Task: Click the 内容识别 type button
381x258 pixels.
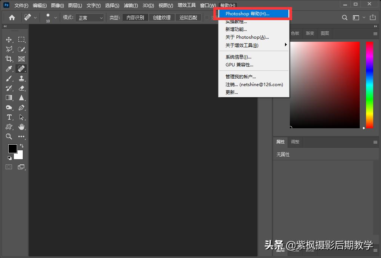Action: click(135, 18)
